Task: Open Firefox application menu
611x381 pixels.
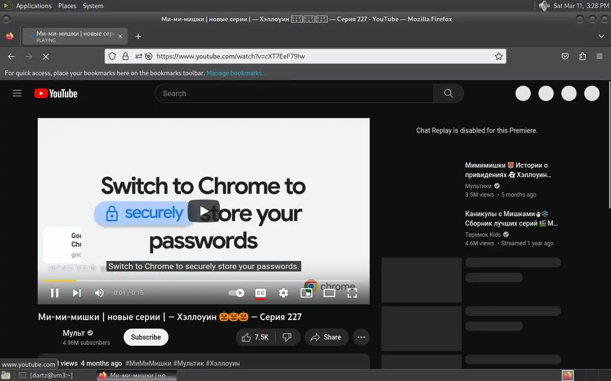Action: (600, 56)
